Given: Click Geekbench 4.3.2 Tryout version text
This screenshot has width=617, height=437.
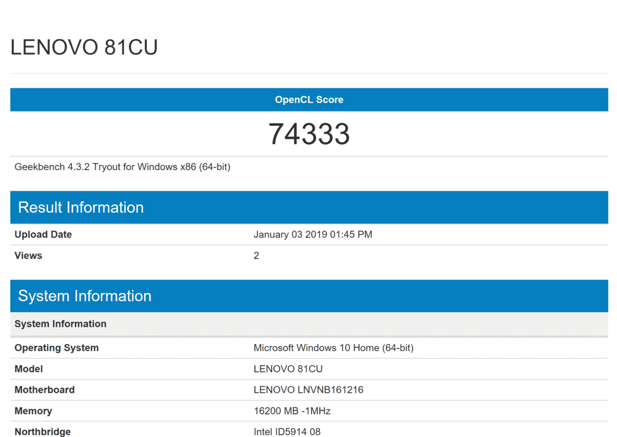Looking at the screenshot, I should (x=122, y=167).
